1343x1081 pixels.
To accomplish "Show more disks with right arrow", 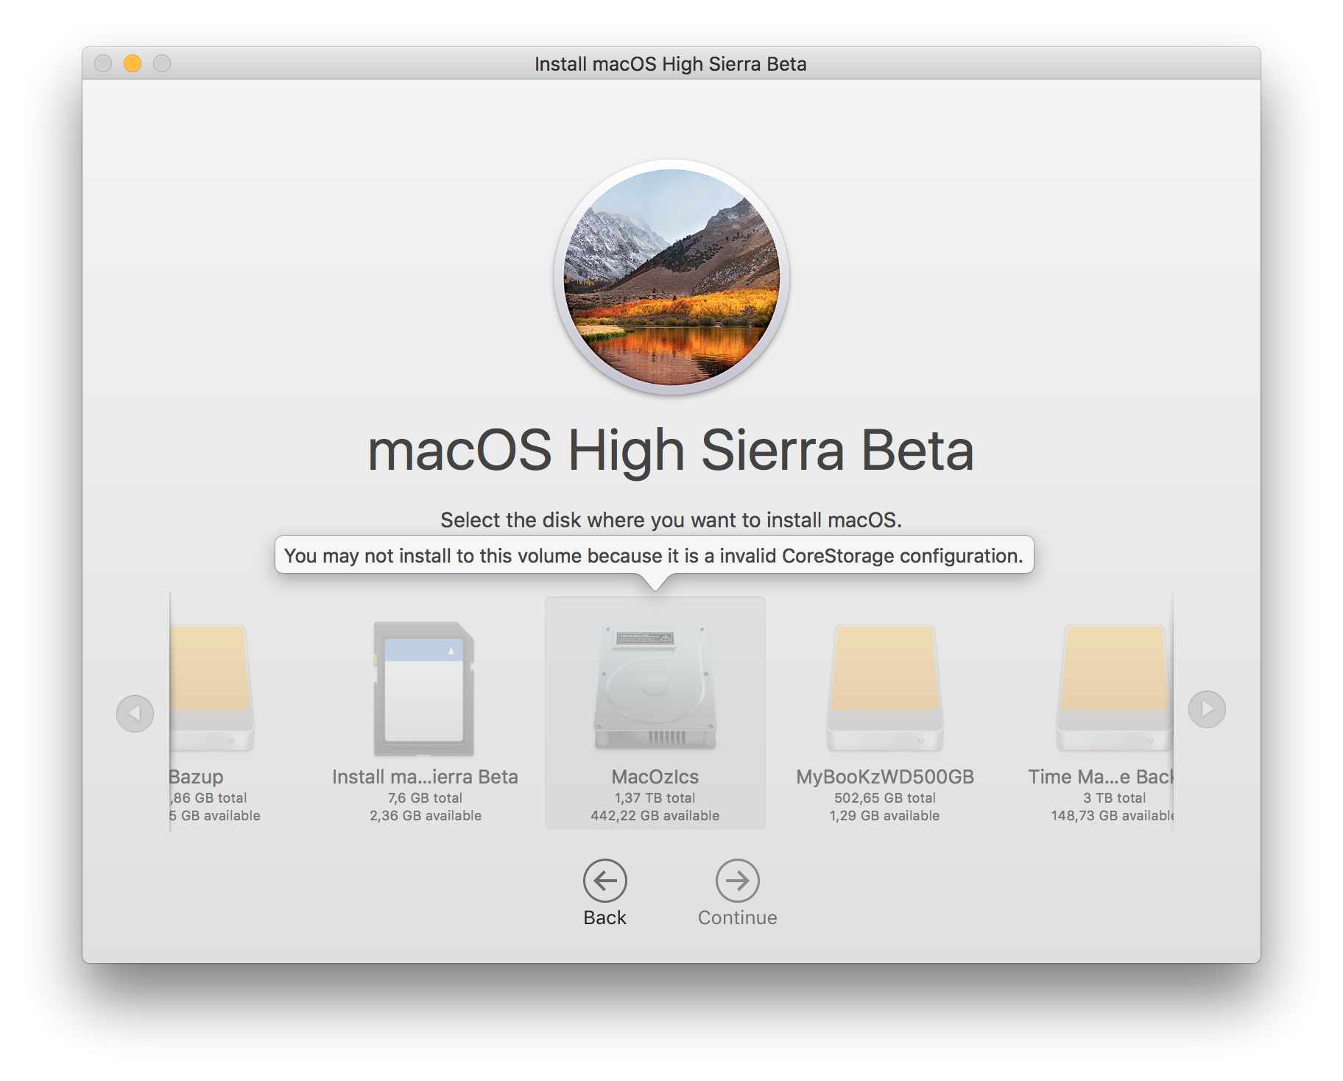I will (1207, 709).
